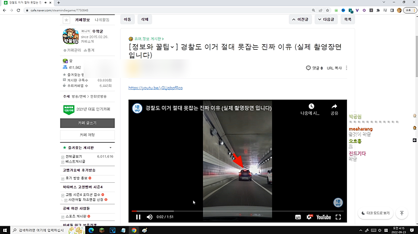Screen dimensions: 418x234
Task: Collapse the 즐겨찾는 게시판 section arrow
Action: pos(110,148)
